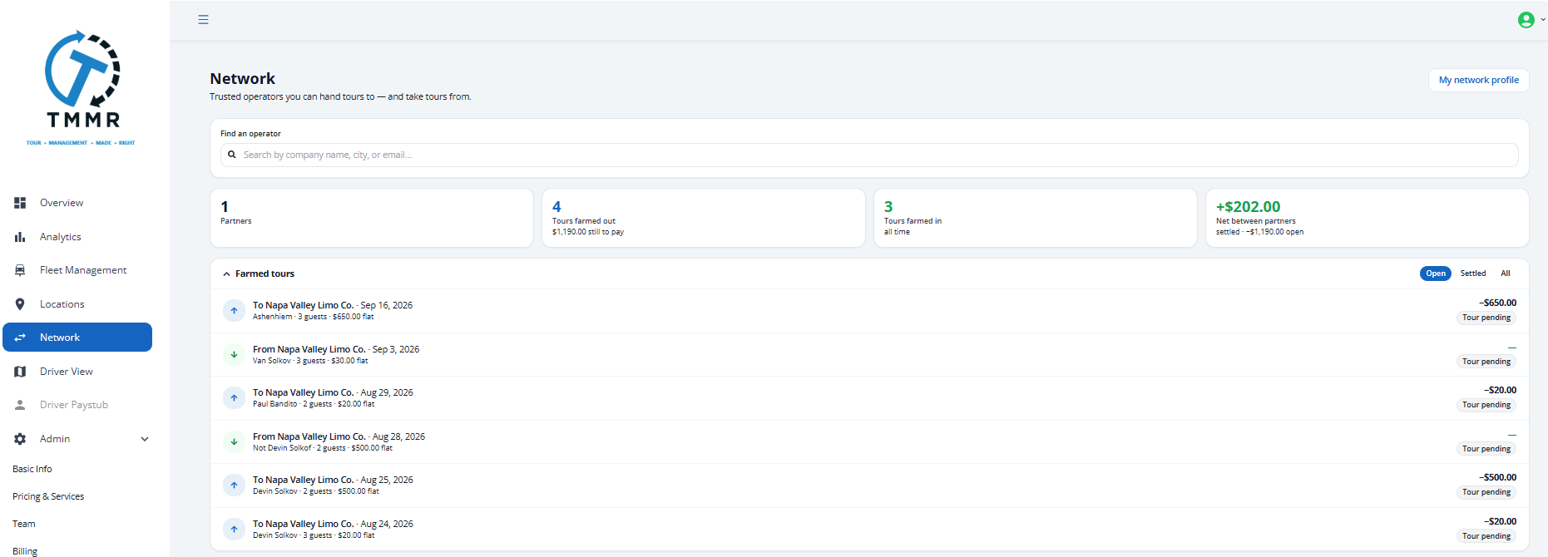Click the Fleet Management bus icon

[x=20, y=270]
